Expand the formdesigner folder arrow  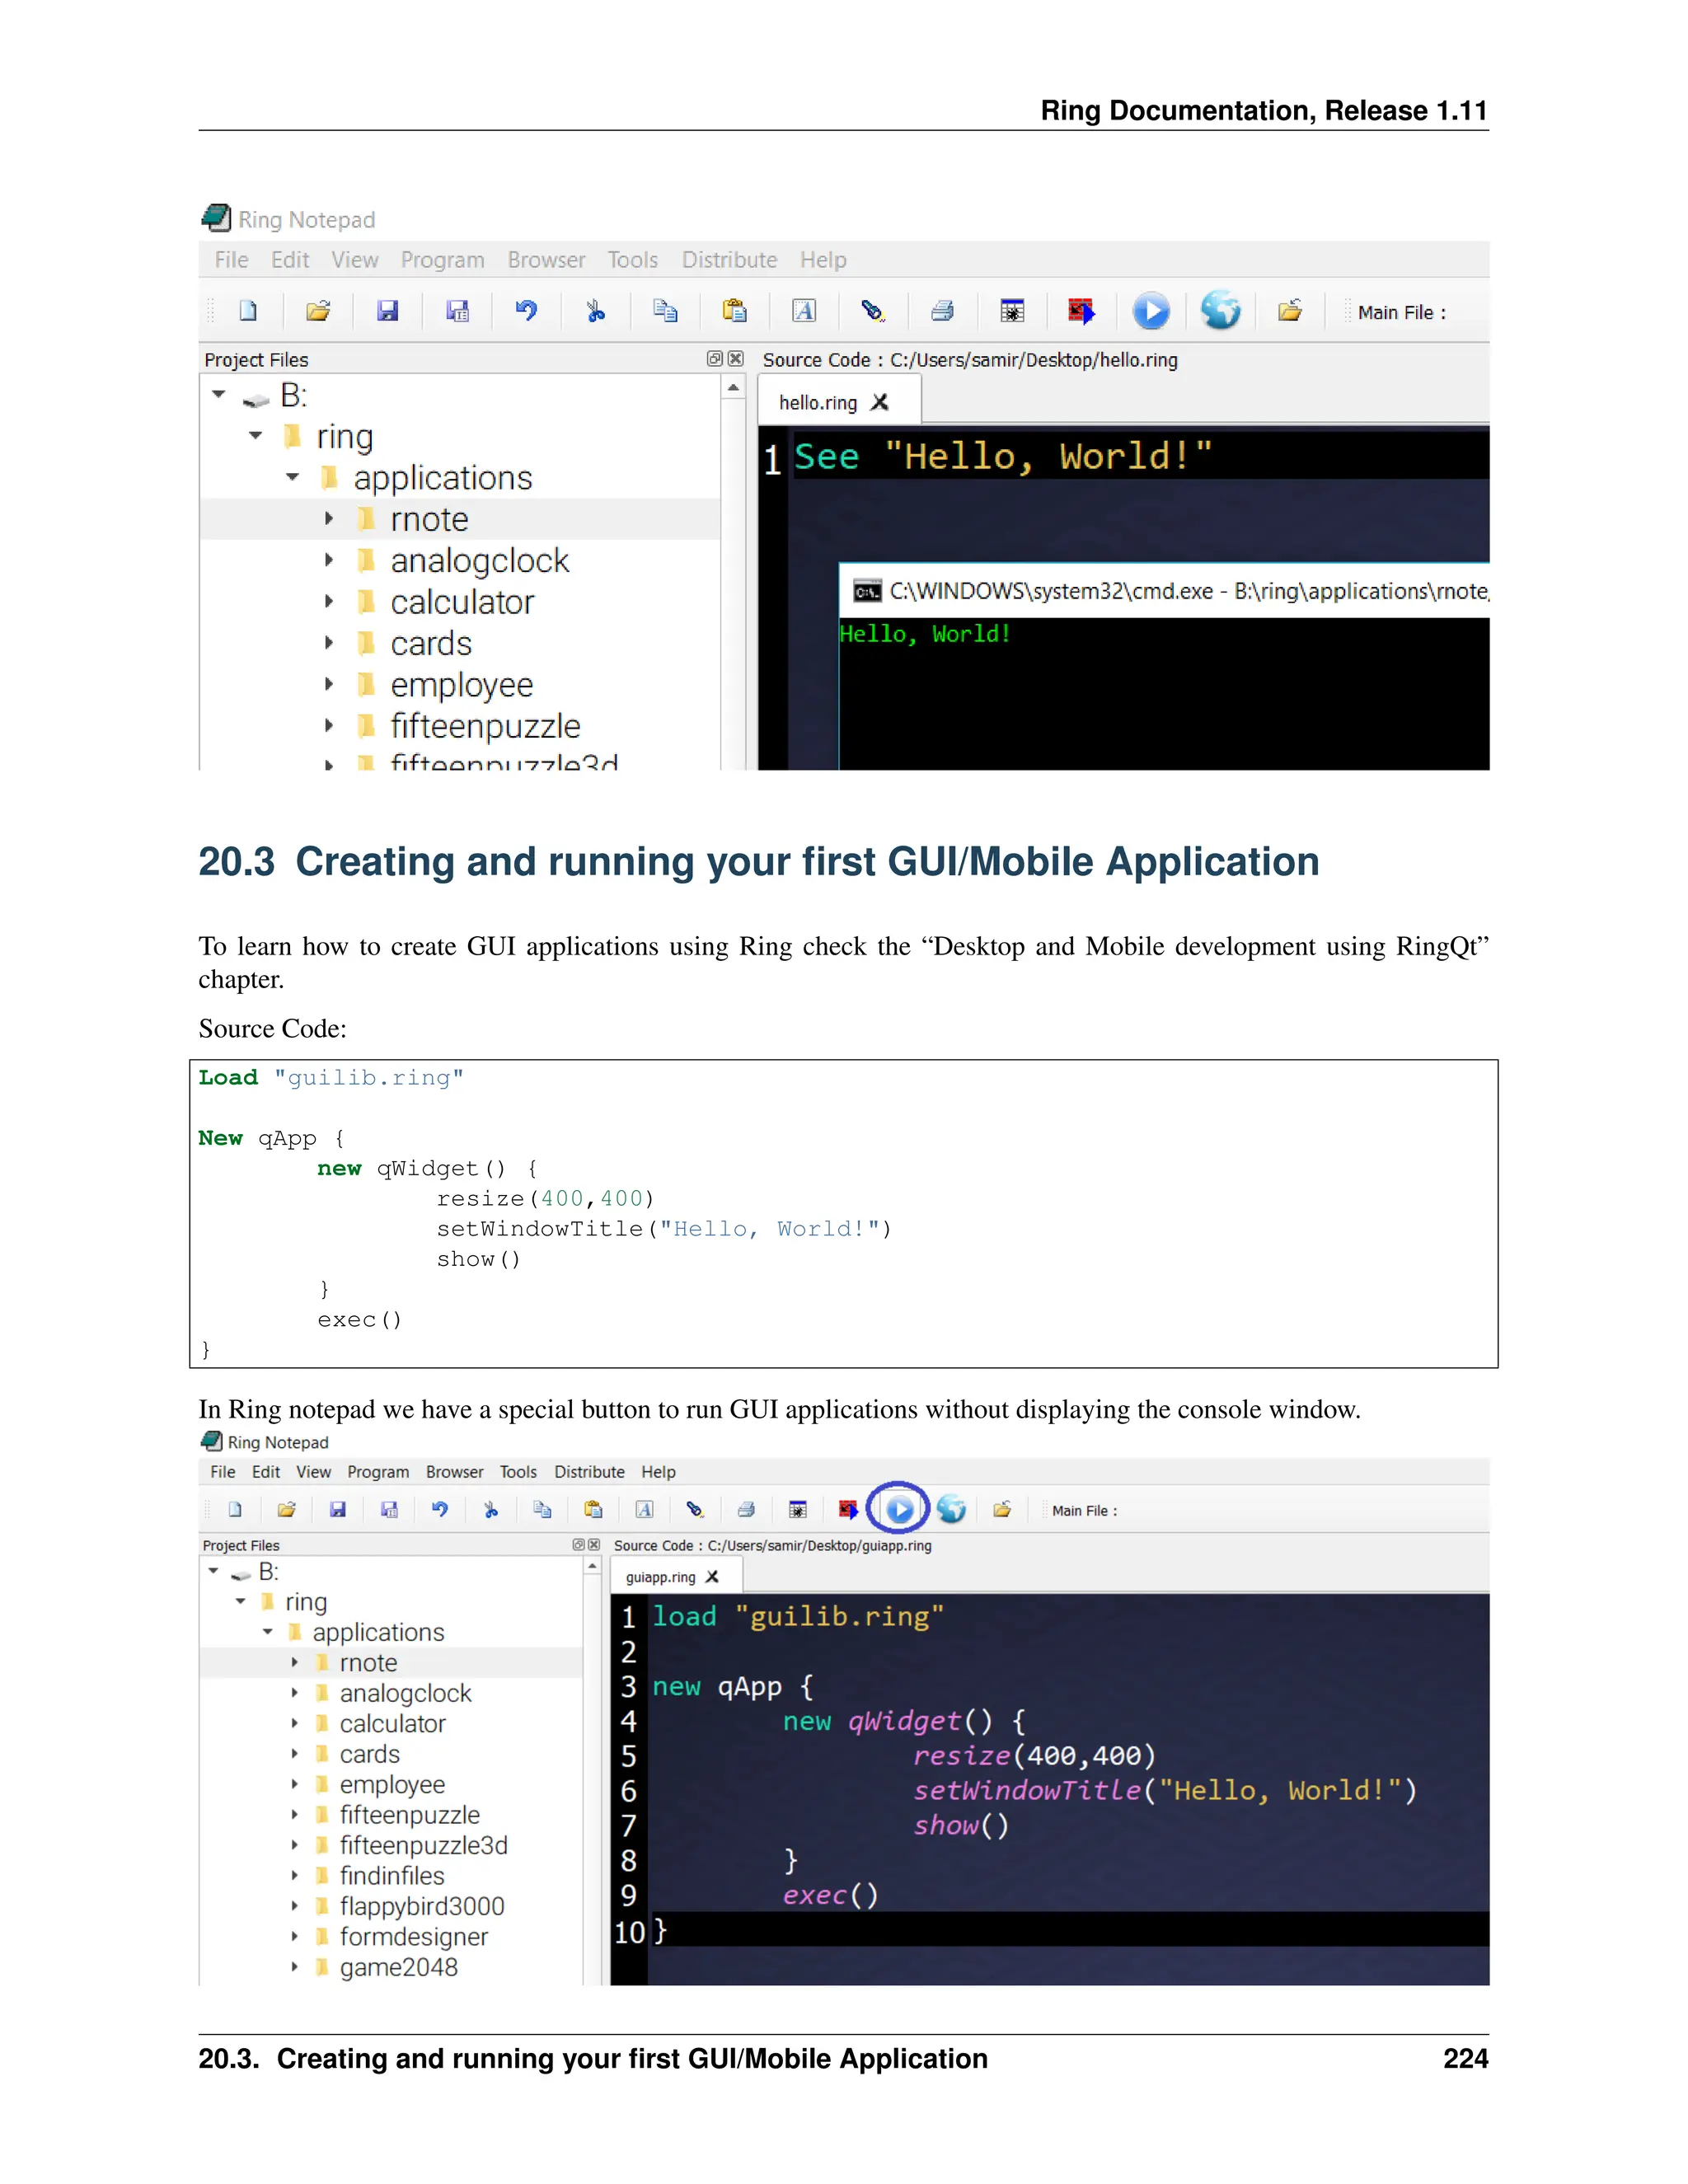[x=294, y=1937]
